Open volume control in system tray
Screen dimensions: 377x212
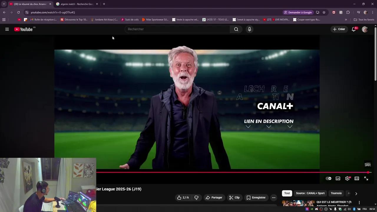[x=349, y=209]
